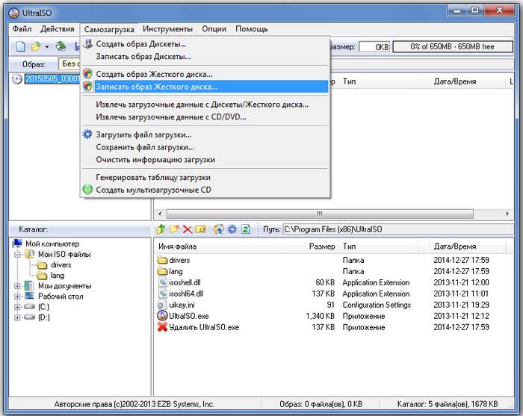Sort by the Имя файла column header
This screenshot has width=523, height=416.
(224, 246)
